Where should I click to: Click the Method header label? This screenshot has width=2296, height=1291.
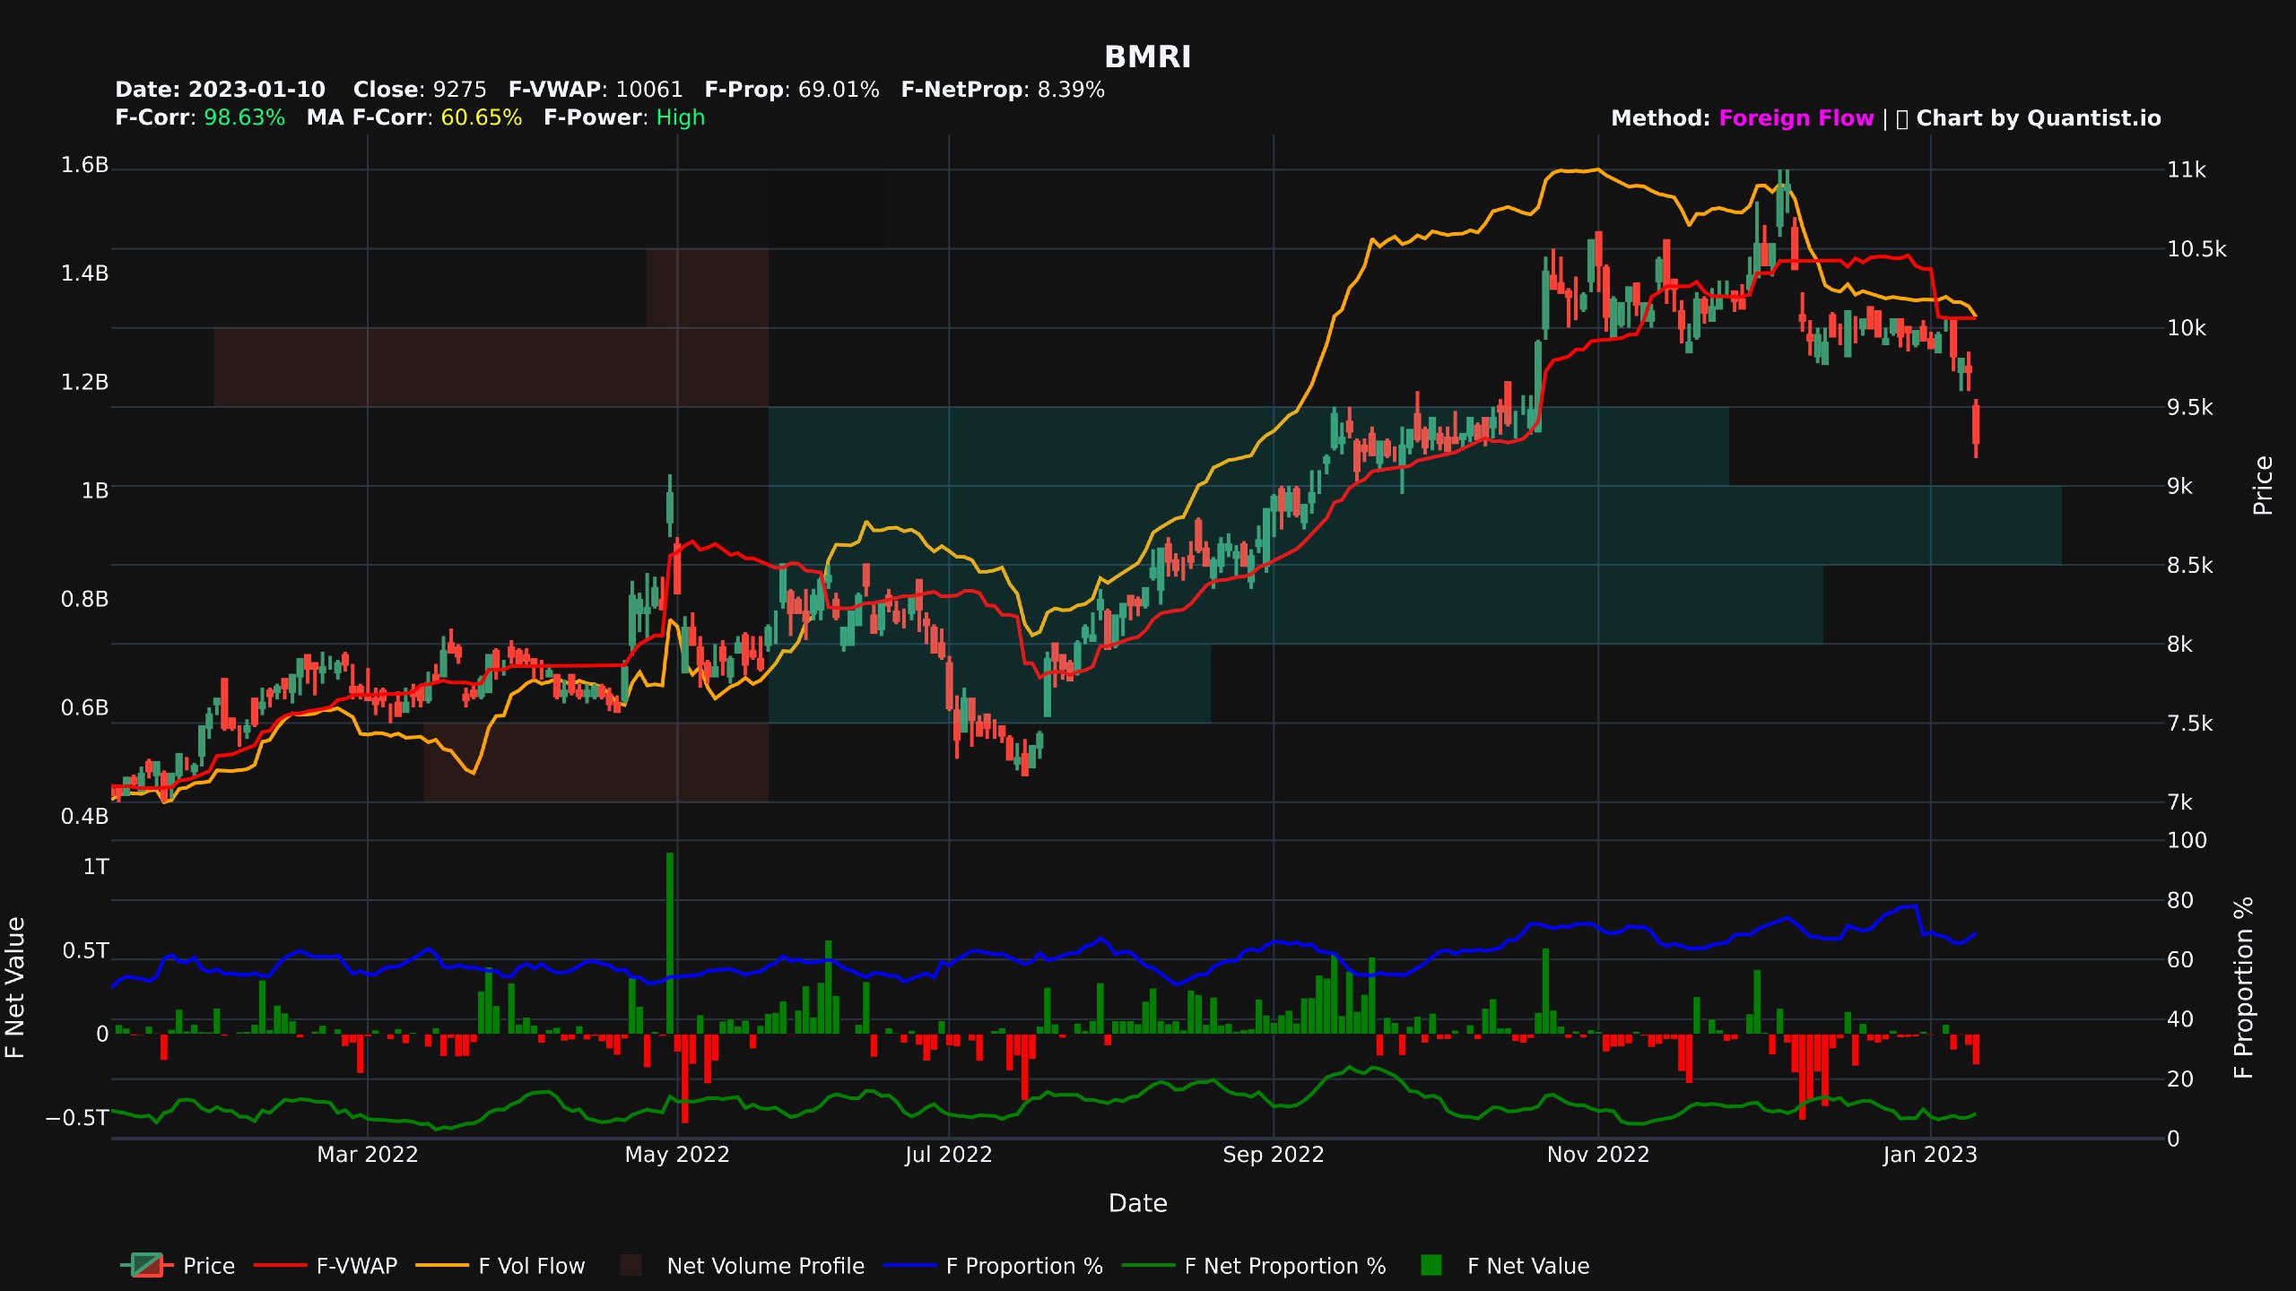[1661, 117]
